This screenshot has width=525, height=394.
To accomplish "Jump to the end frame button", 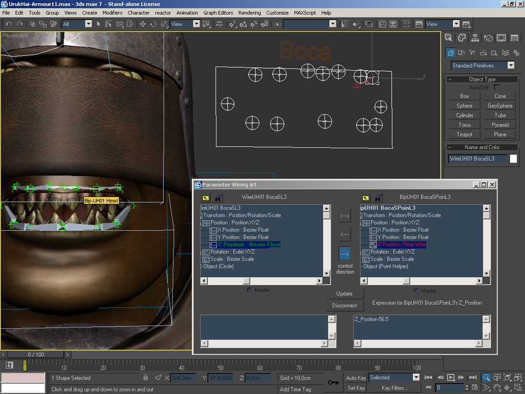I will (x=473, y=377).
